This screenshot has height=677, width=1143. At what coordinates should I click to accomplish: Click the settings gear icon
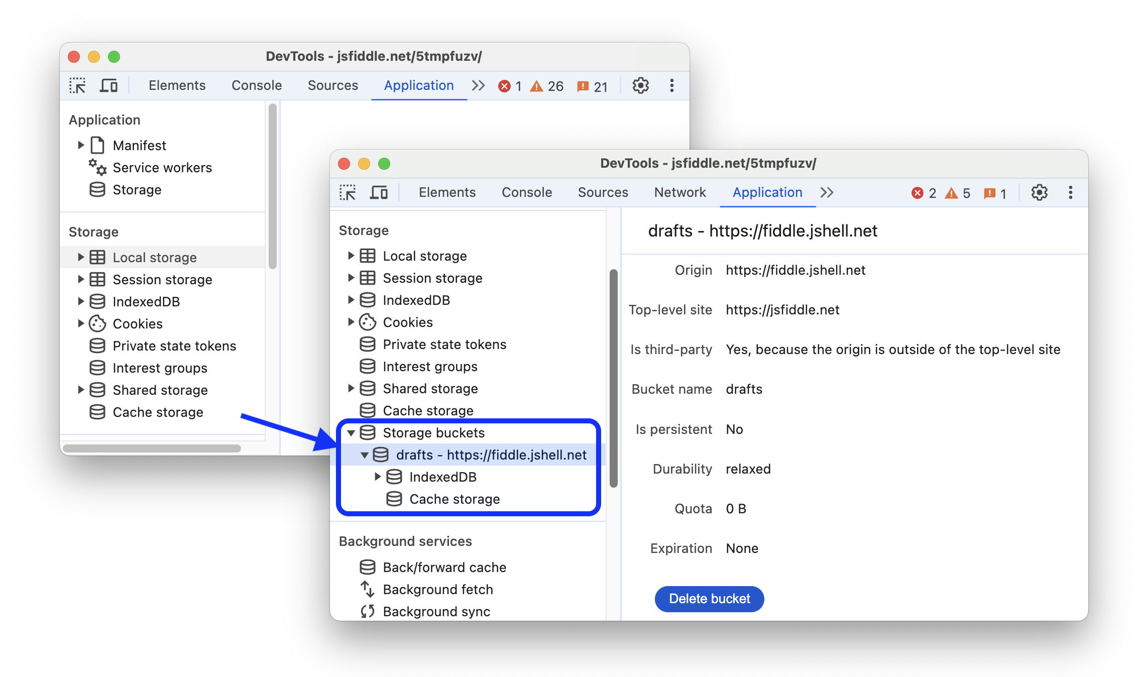(x=1040, y=193)
